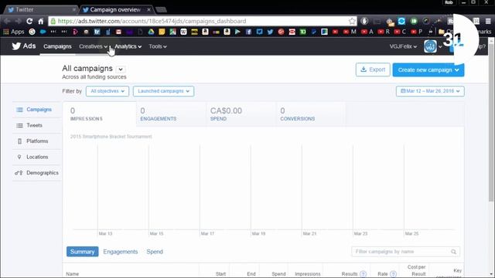Image resolution: width=495 pixels, height=278 pixels.
Task: Open Locations in the left sidebar
Action: point(36,157)
